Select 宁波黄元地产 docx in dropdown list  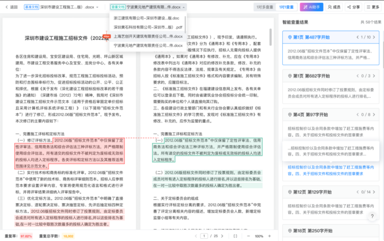tap(148, 46)
